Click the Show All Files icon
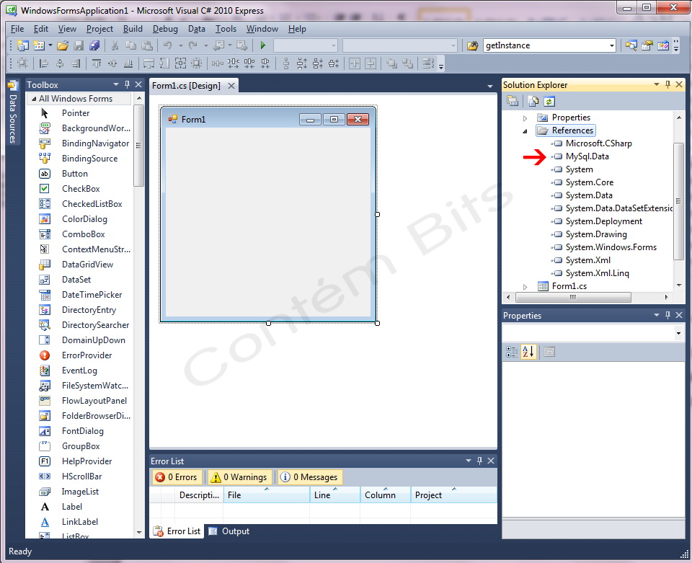 point(532,102)
